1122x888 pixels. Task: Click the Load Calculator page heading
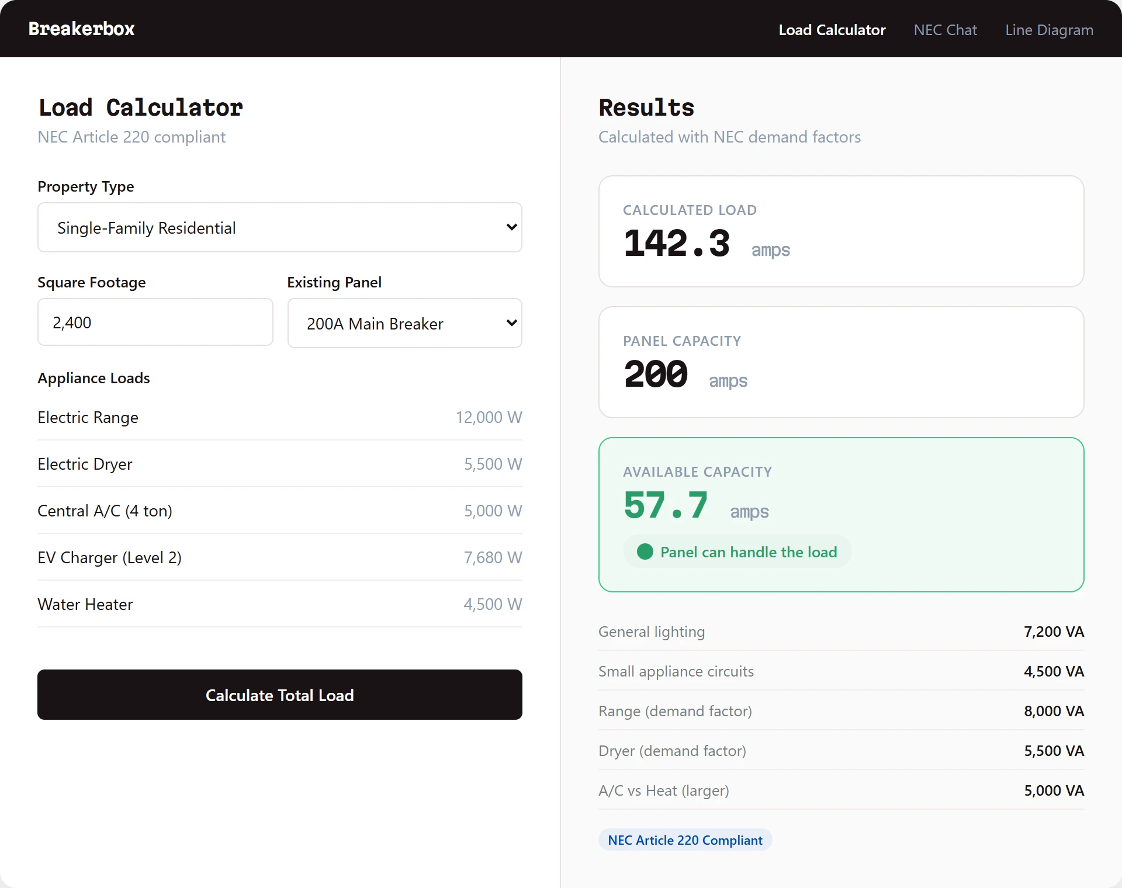coord(140,107)
